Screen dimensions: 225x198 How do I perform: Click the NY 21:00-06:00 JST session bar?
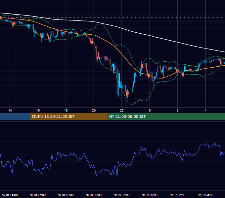(x=166, y=116)
